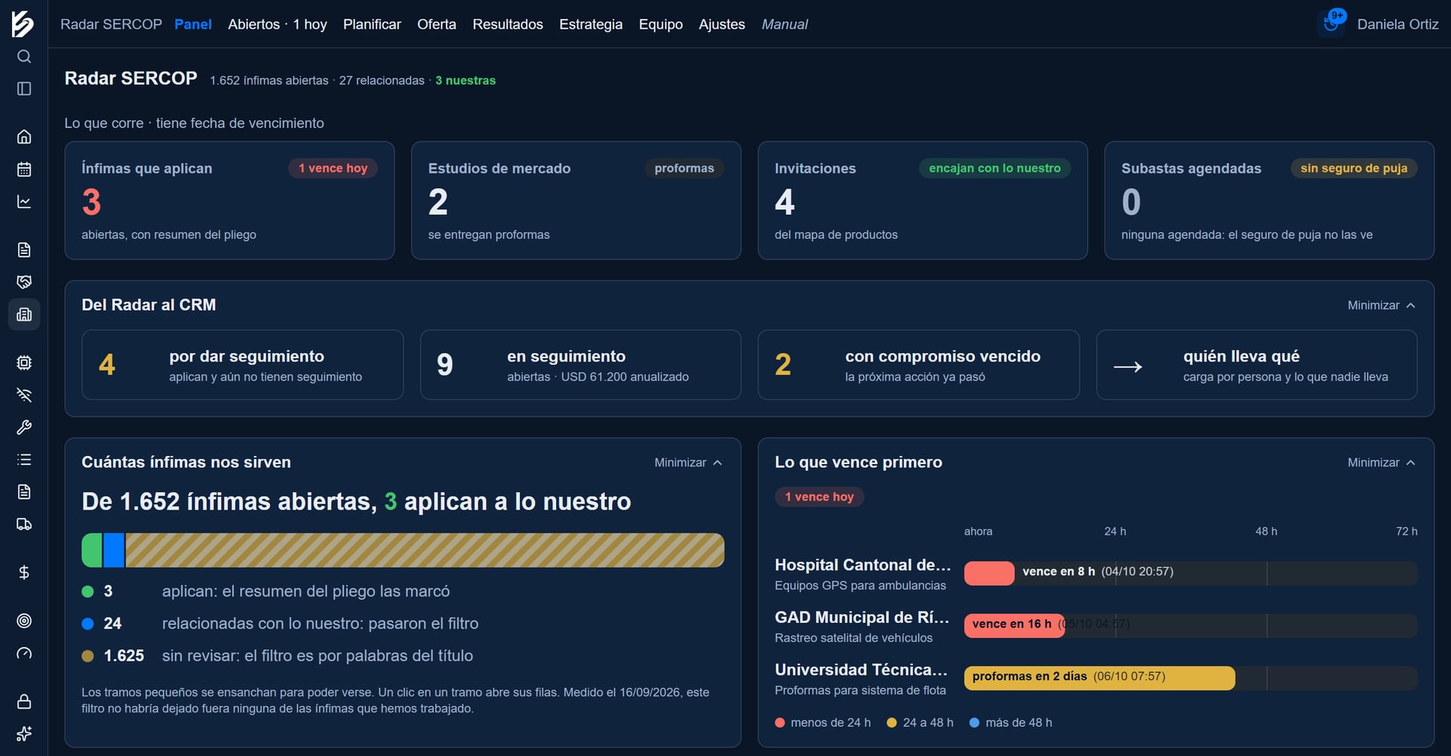Viewport: 1451px width, 756px height.
Task: Select the Hospital Cantonal vence en 8 h bar
Action: [x=989, y=573]
